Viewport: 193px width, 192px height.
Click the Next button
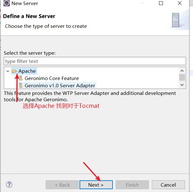coord(96,185)
